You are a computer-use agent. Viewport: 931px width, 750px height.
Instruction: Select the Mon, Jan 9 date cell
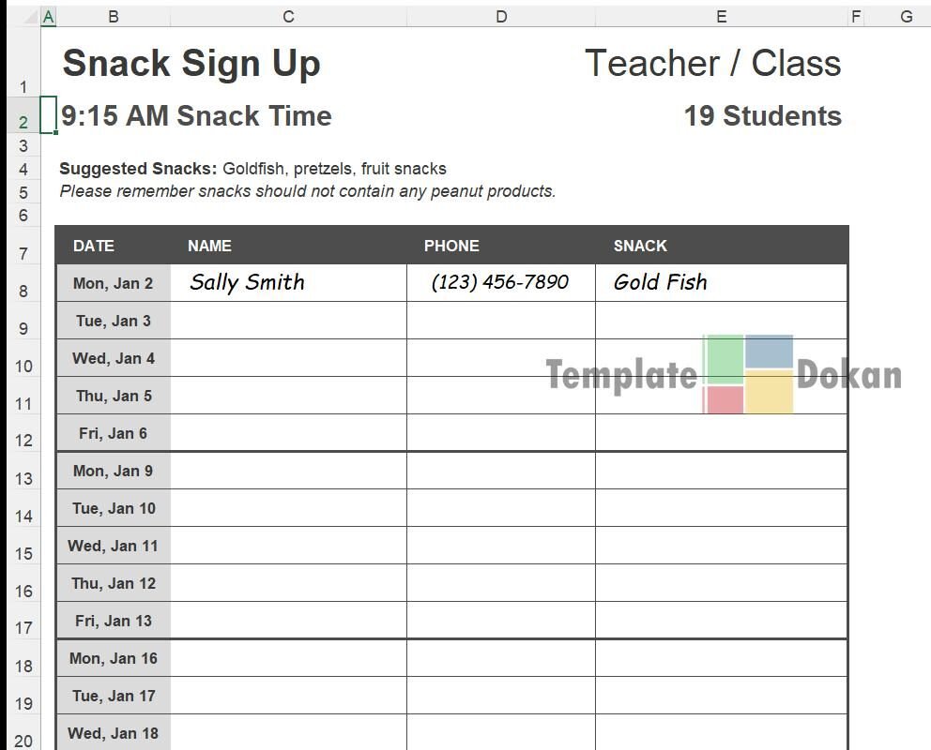pyautogui.click(x=114, y=471)
